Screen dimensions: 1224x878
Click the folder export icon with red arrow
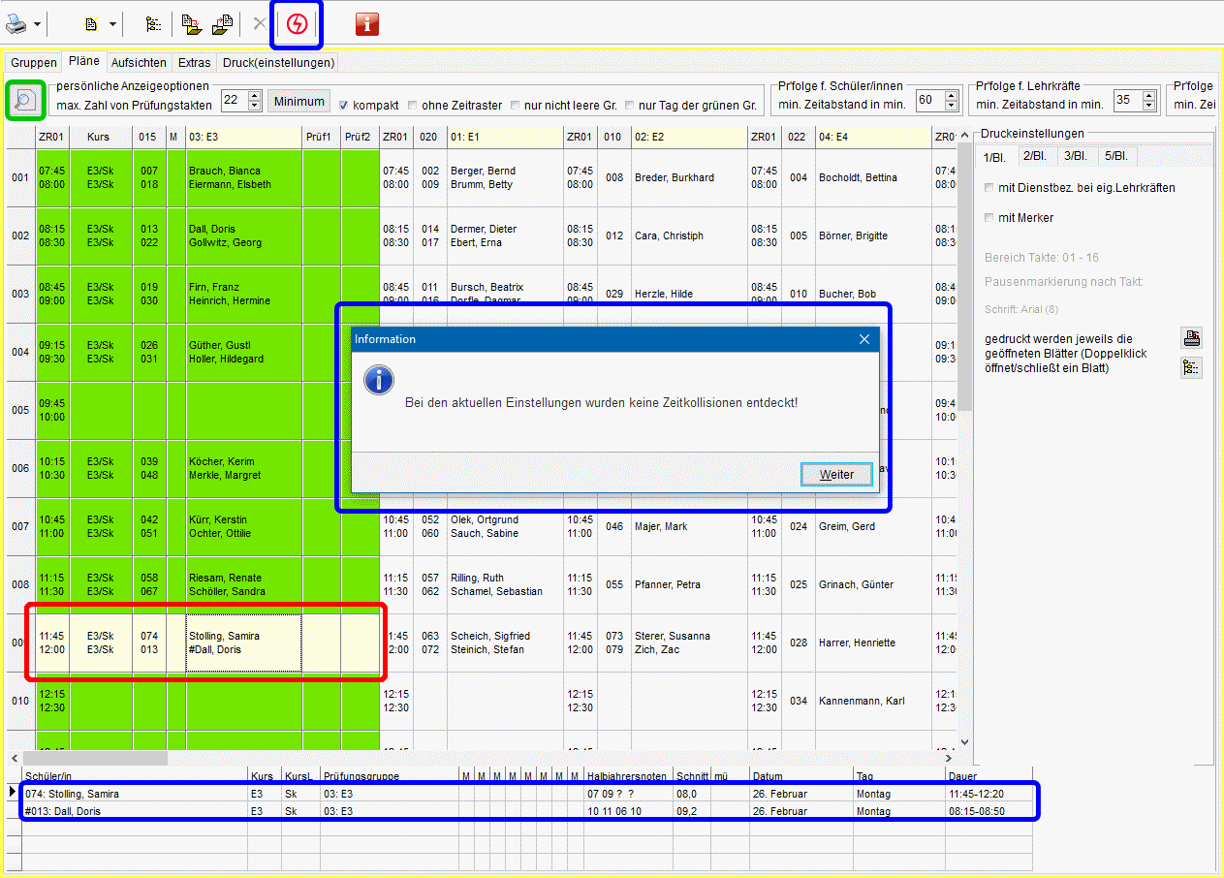pyautogui.click(x=191, y=24)
